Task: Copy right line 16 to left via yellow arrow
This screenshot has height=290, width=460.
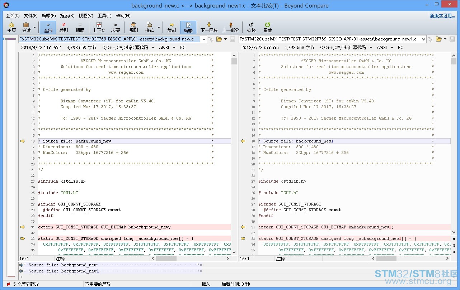Action: click(x=243, y=141)
